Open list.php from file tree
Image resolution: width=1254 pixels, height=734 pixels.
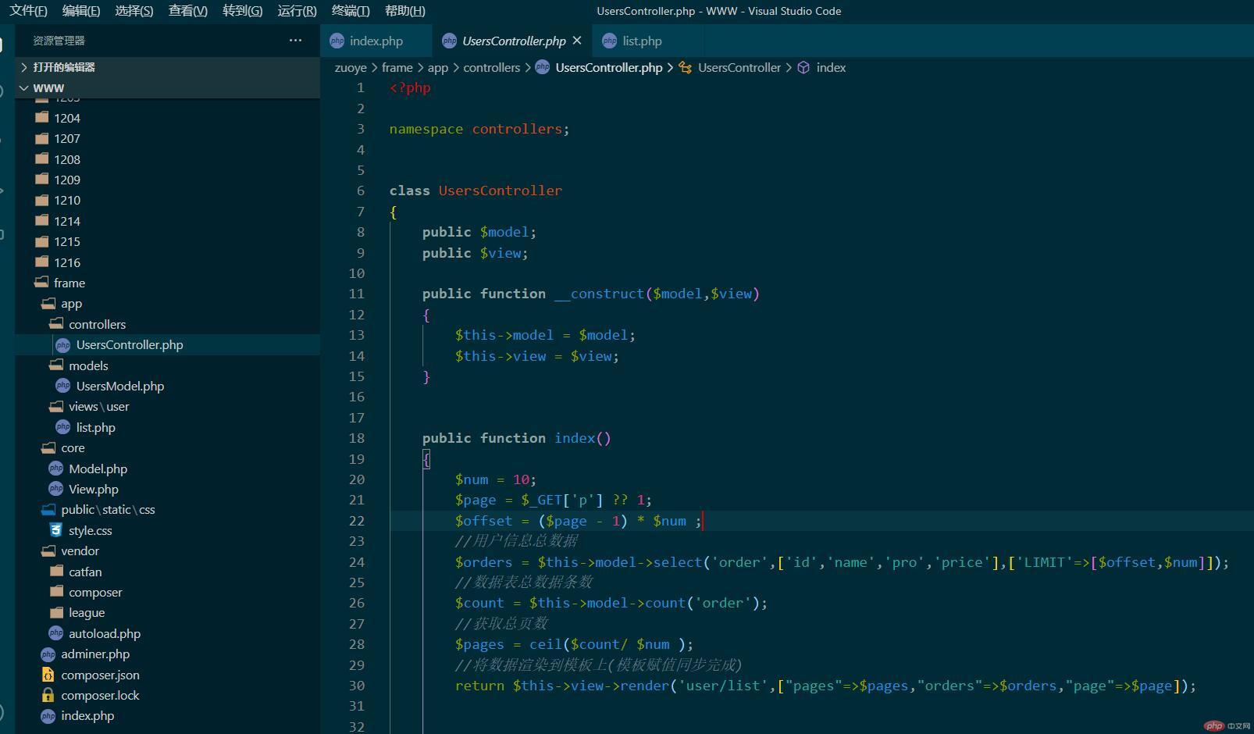coord(167,427)
